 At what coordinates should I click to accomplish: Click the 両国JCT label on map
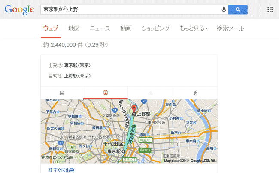pos(146,140)
